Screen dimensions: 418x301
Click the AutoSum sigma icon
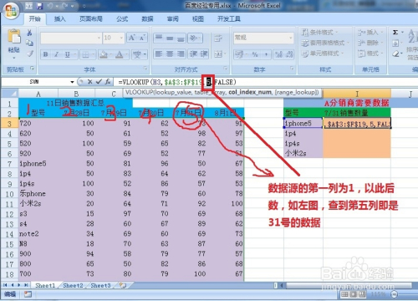[395, 33]
